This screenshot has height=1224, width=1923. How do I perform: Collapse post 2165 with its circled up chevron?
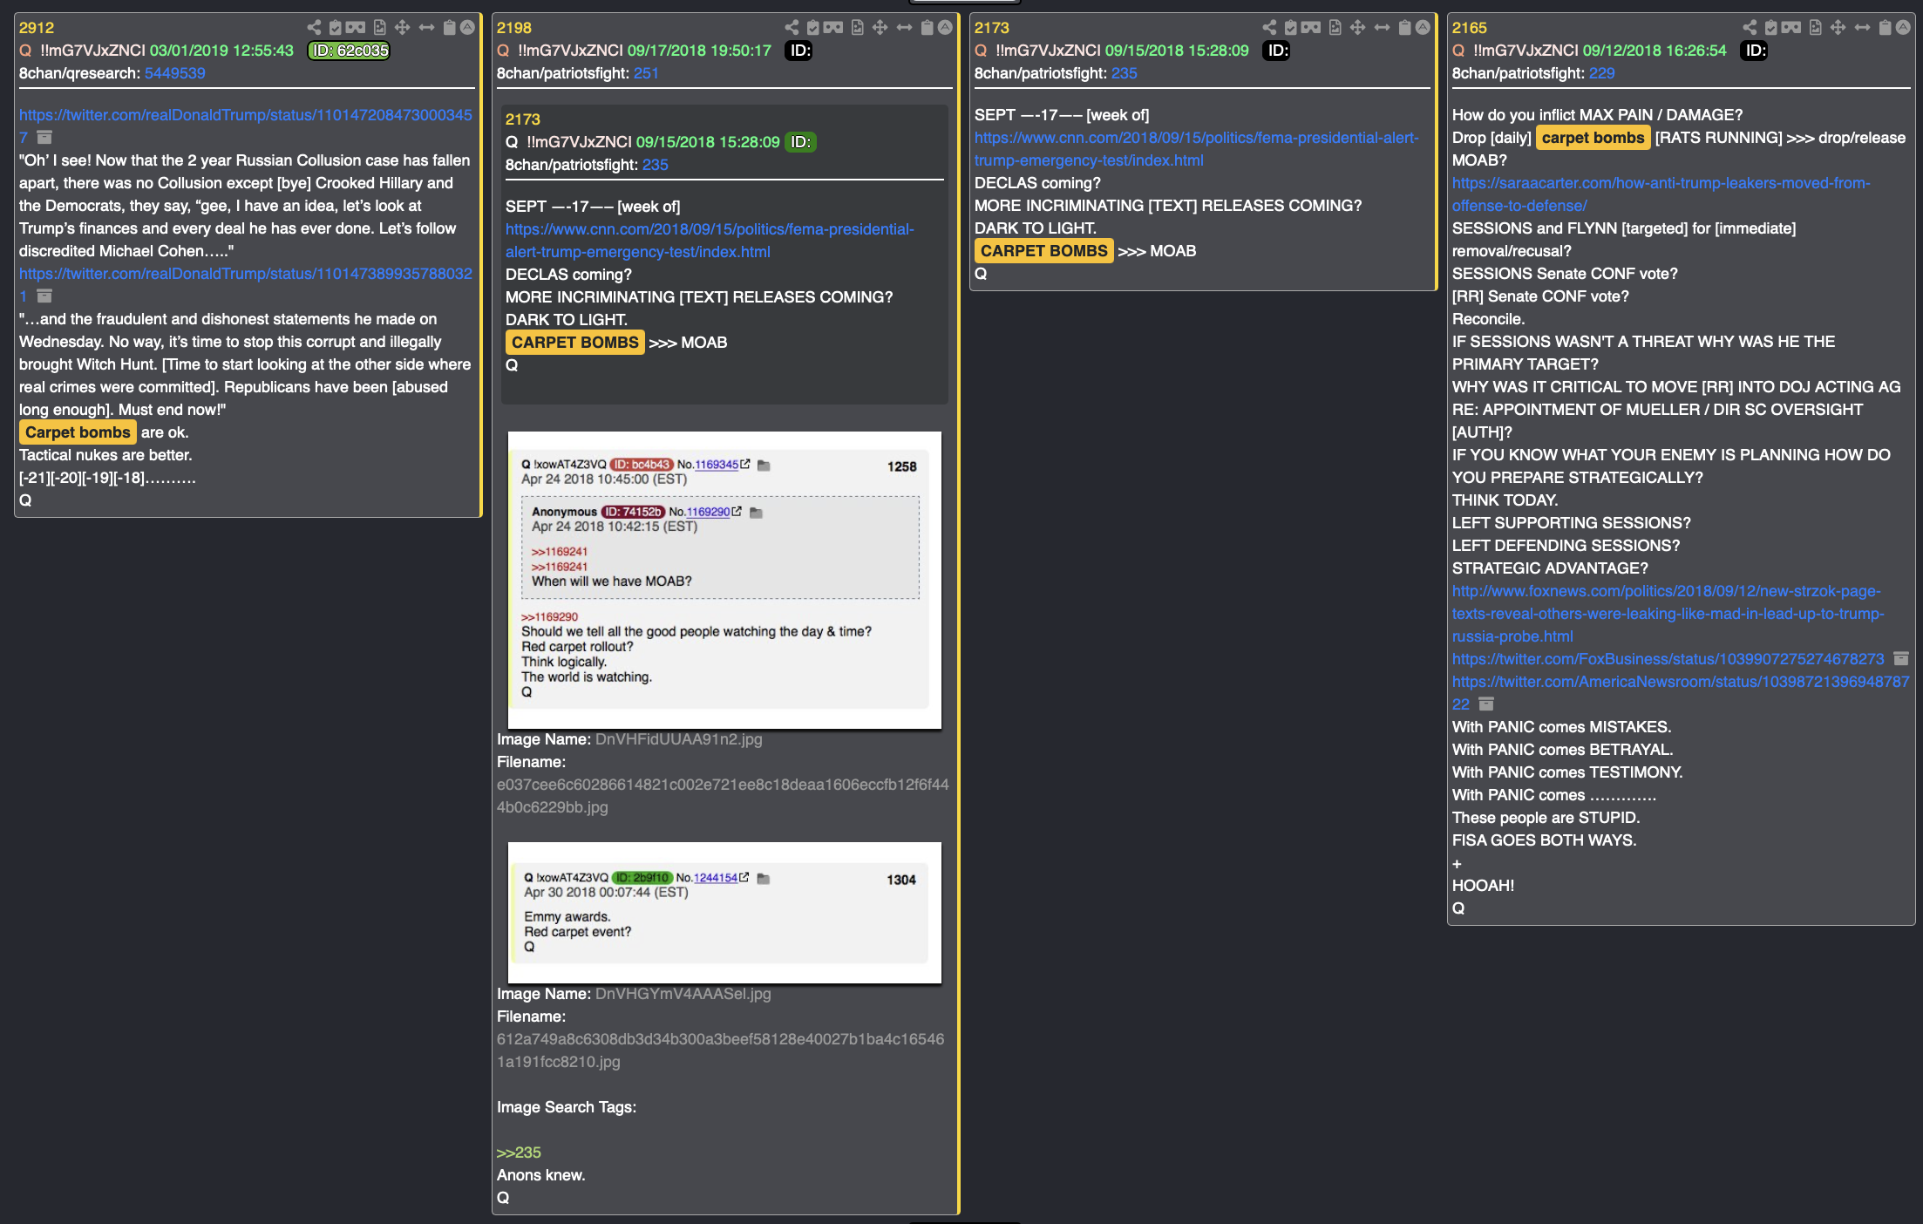[x=1903, y=28]
